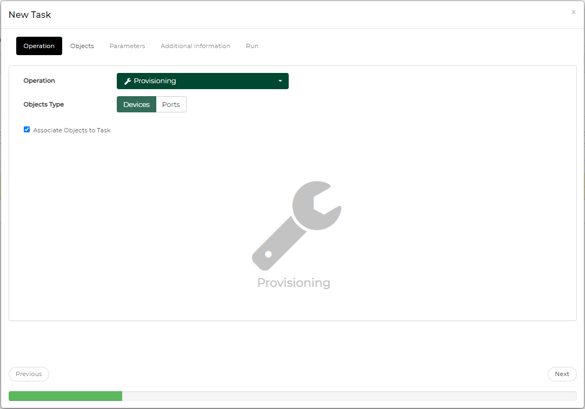Switch to the Objects tab
585x409 pixels.
82,46
